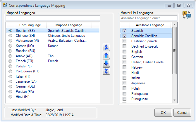Select the Italian (IT) radio button
196x122 pixels.
pyautogui.click(x=10, y=76)
